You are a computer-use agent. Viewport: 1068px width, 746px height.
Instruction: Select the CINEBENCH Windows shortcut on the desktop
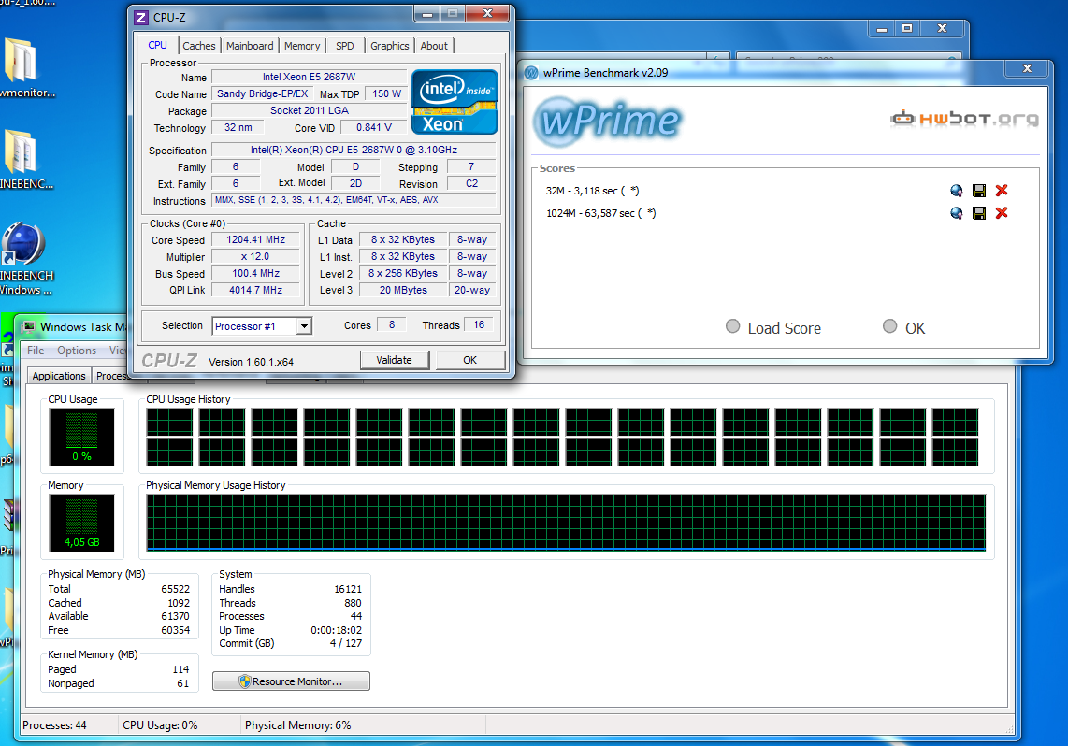click(22, 243)
